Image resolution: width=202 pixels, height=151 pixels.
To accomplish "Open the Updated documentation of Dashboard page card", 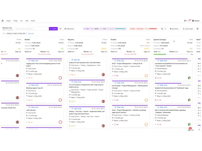I will [x=173, y=93].
